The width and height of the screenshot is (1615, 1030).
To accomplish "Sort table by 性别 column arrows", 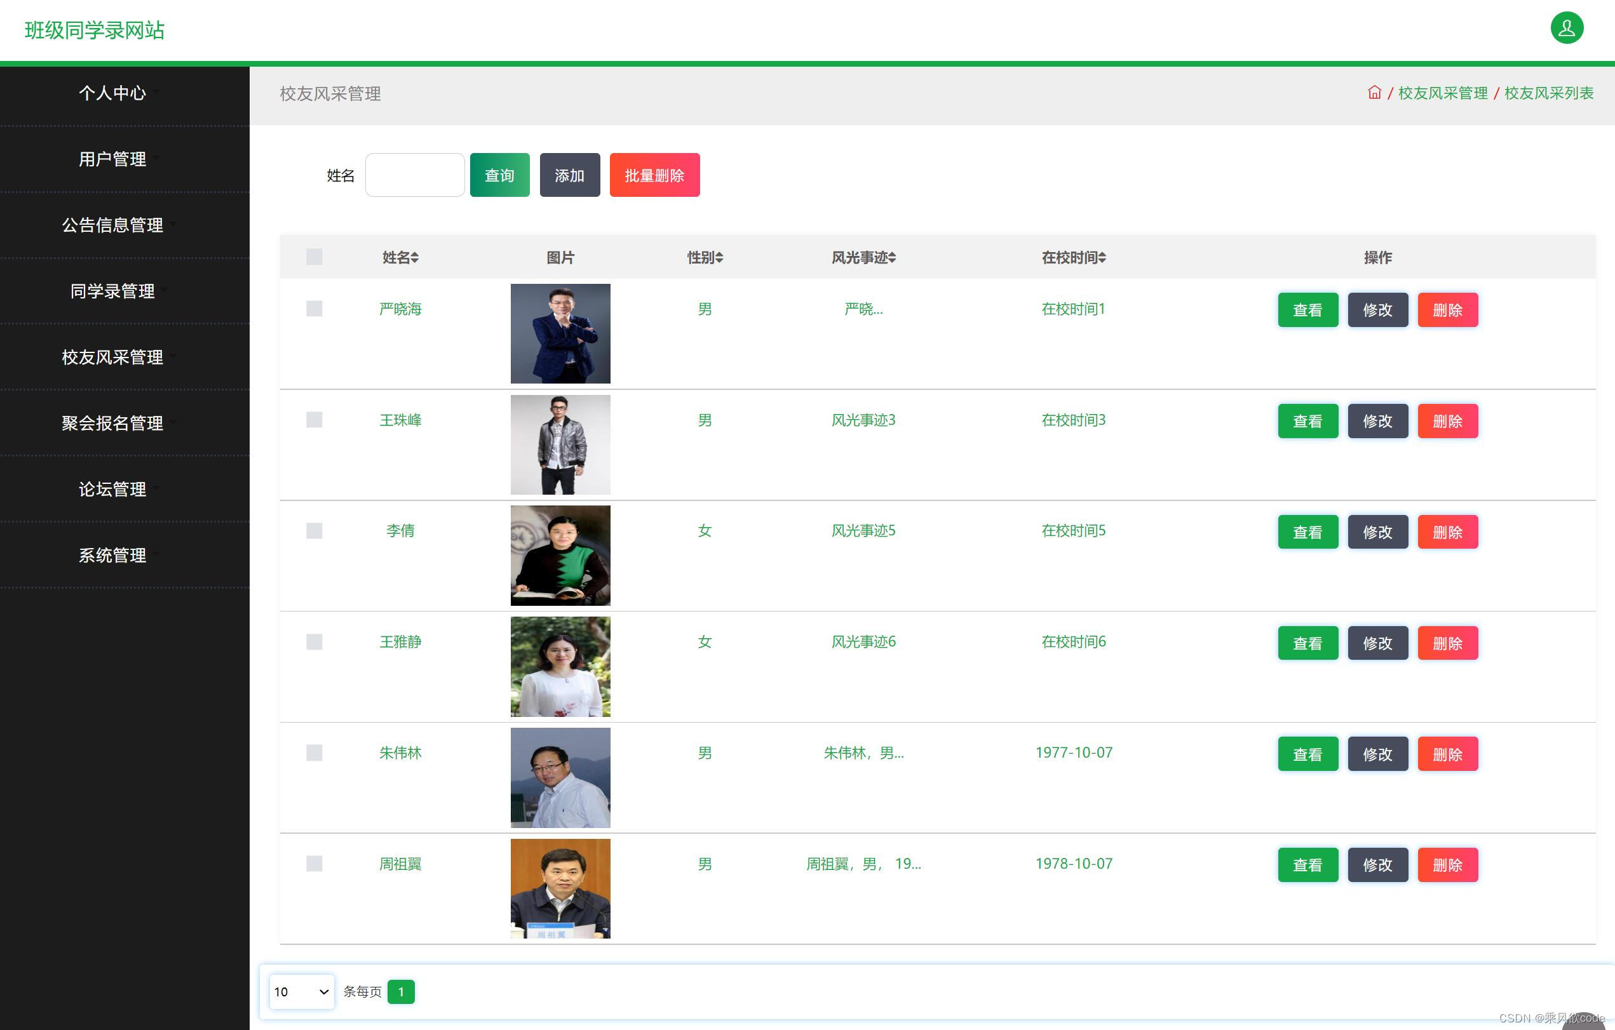I will click(720, 258).
